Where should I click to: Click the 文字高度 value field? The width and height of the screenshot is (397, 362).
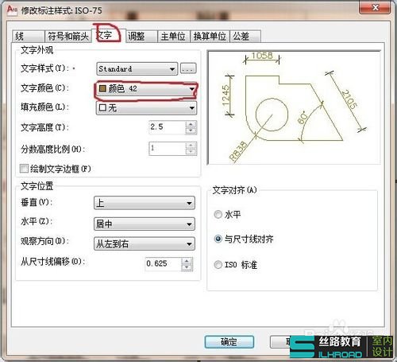click(x=168, y=127)
